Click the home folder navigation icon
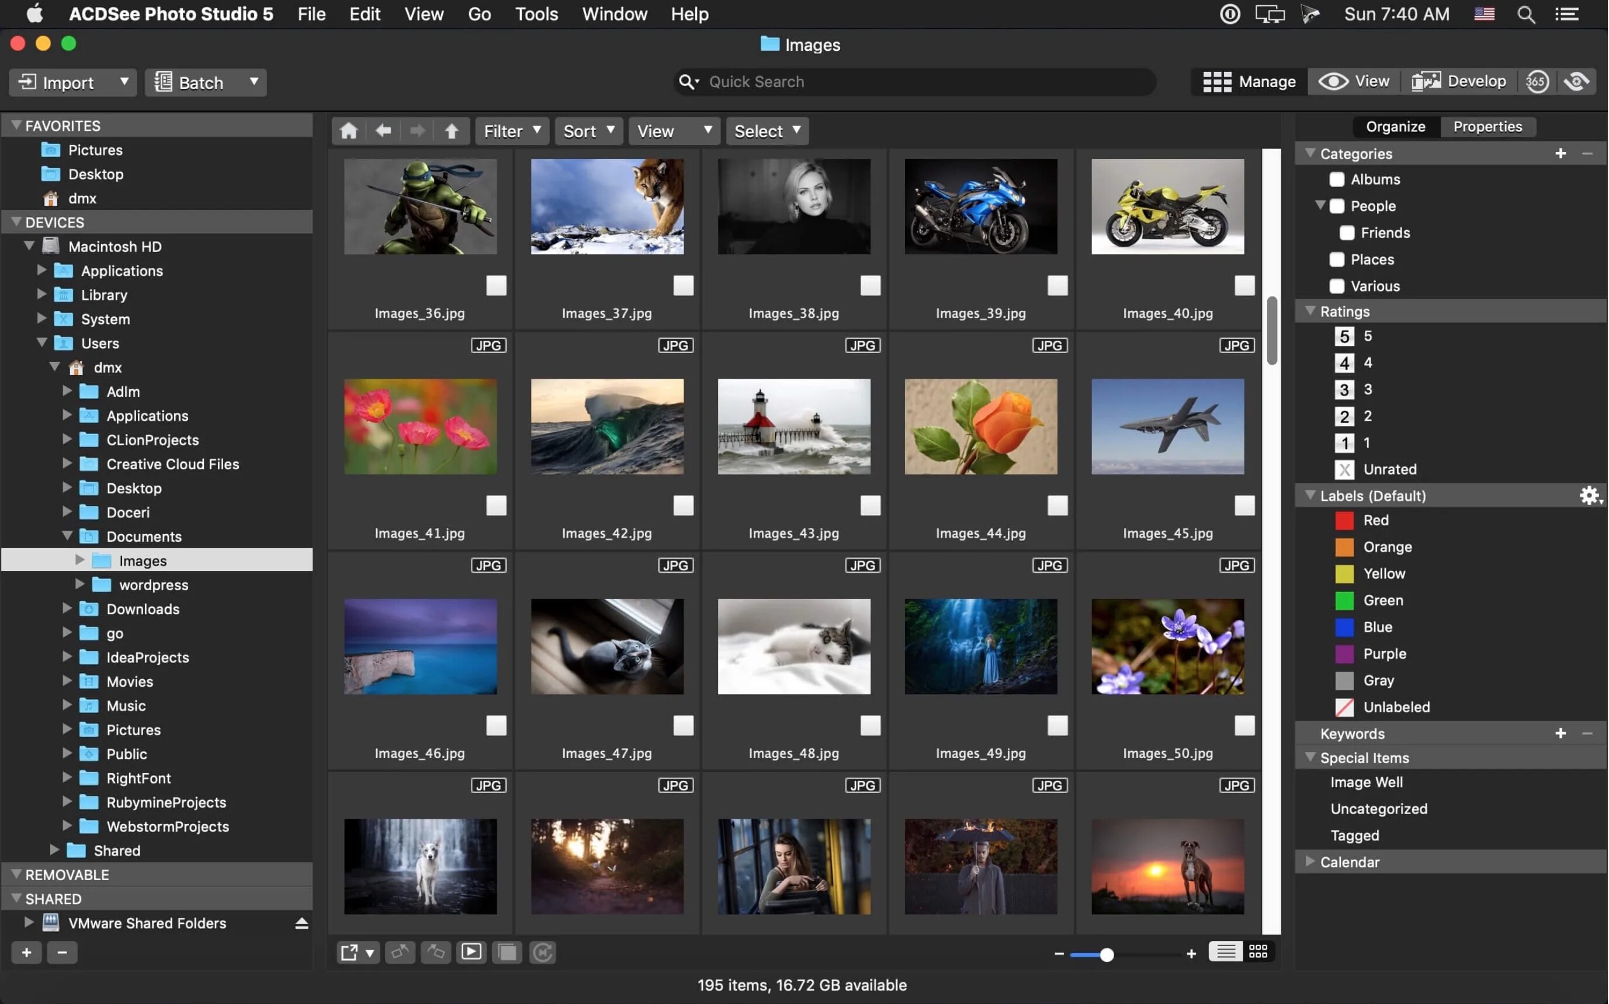This screenshot has width=1609, height=1004. coord(348,131)
